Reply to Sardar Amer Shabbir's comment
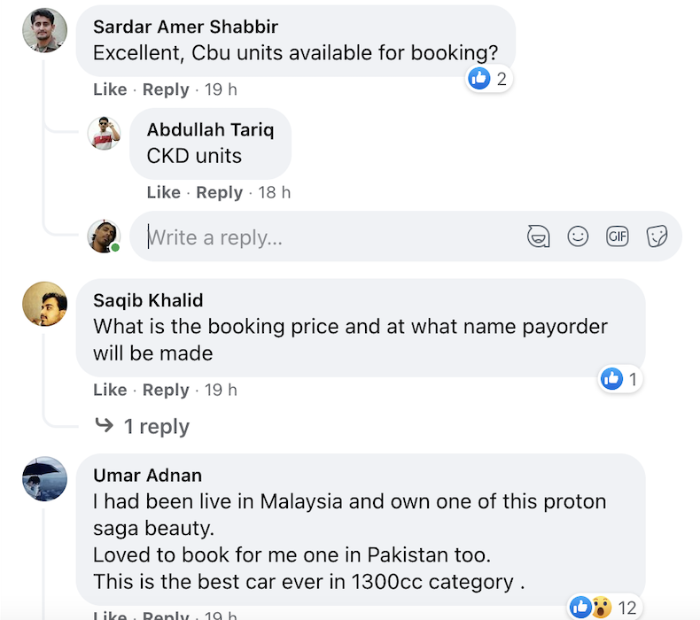Screen dimensions: 700x620 pos(166,89)
